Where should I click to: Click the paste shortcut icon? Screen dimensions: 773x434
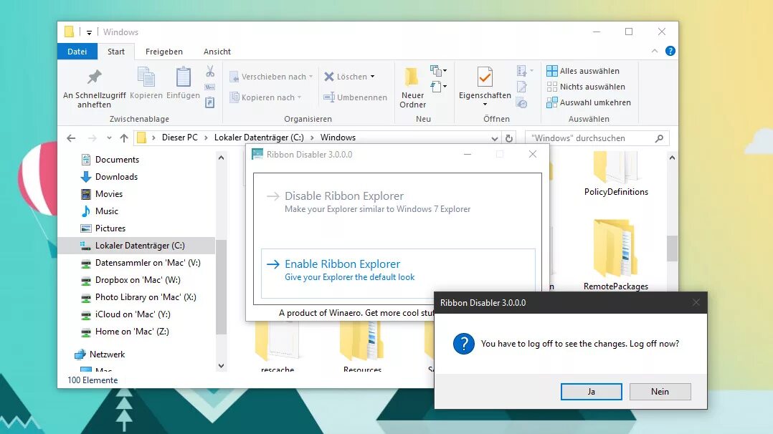point(210,102)
